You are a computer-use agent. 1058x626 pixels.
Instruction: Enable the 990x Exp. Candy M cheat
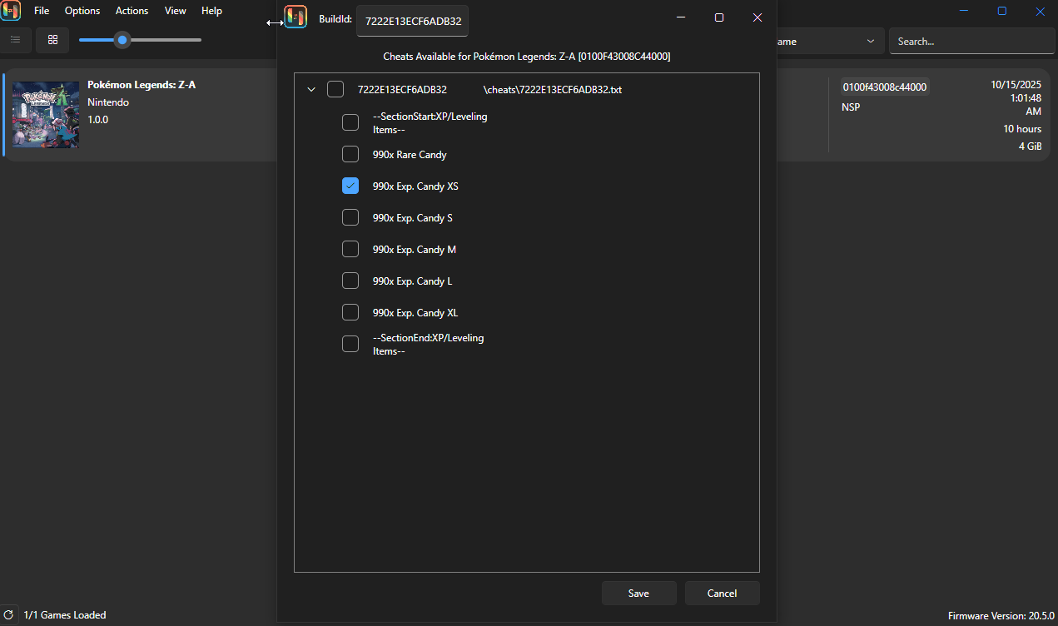click(x=350, y=250)
